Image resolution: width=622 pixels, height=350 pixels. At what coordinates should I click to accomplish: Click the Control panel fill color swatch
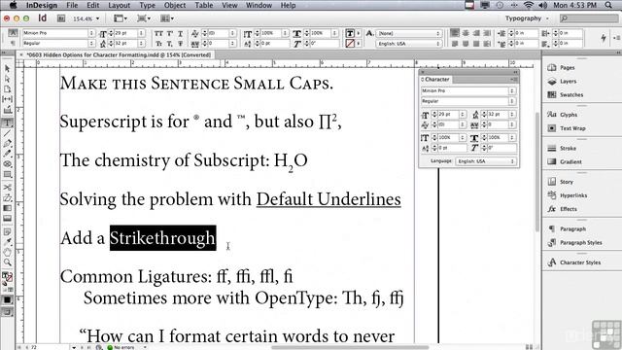pos(350,33)
